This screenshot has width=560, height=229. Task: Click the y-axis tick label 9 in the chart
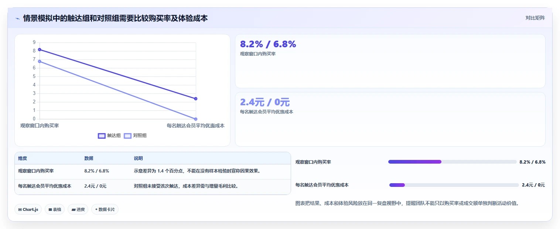click(34, 42)
